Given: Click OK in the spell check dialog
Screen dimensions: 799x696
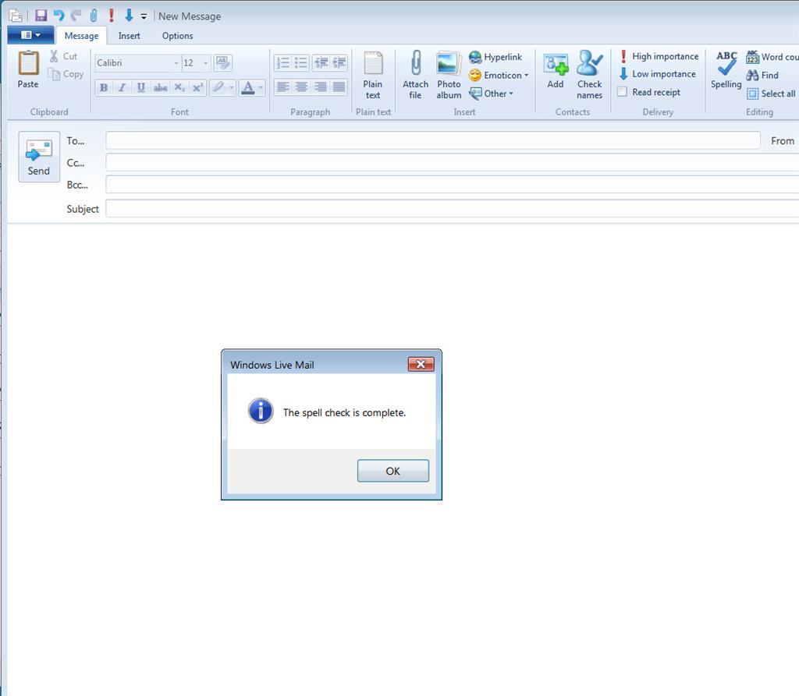Looking at the screenshot, I should (x=393, y=471).
